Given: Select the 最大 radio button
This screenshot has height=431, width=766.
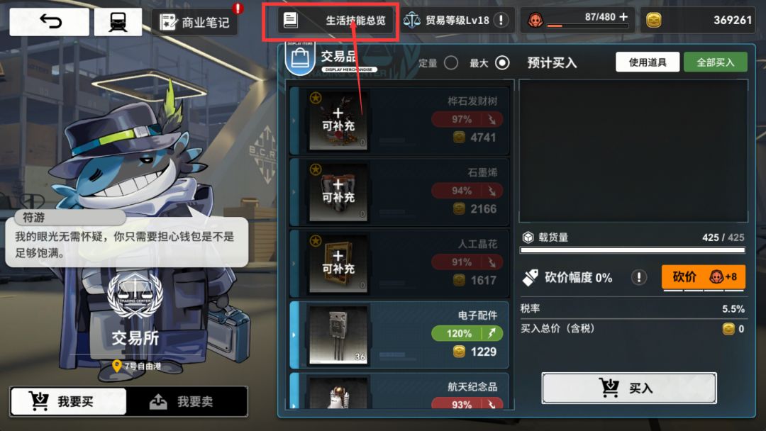Looking at the screenshot, I should tap(502, 63).
